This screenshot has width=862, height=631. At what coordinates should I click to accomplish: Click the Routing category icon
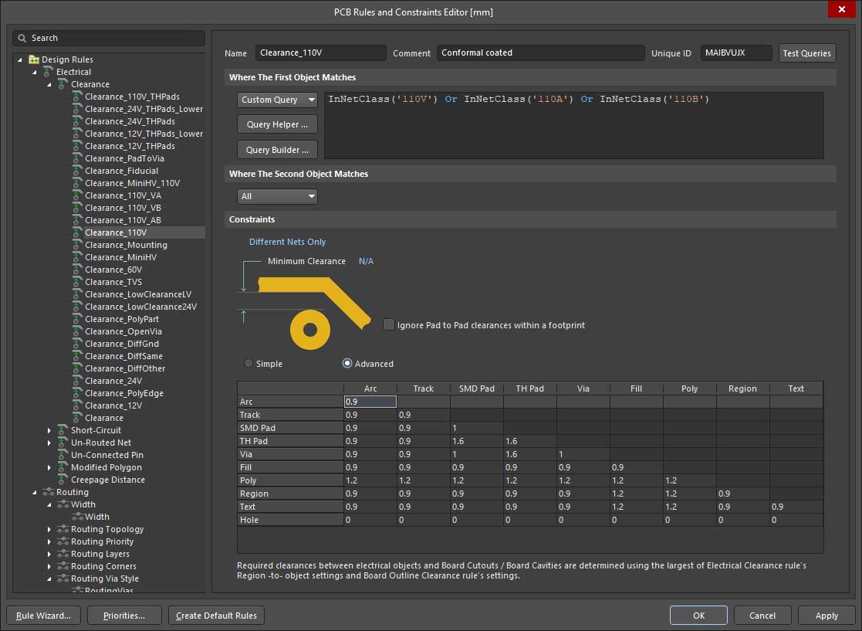tap(49, 492)
